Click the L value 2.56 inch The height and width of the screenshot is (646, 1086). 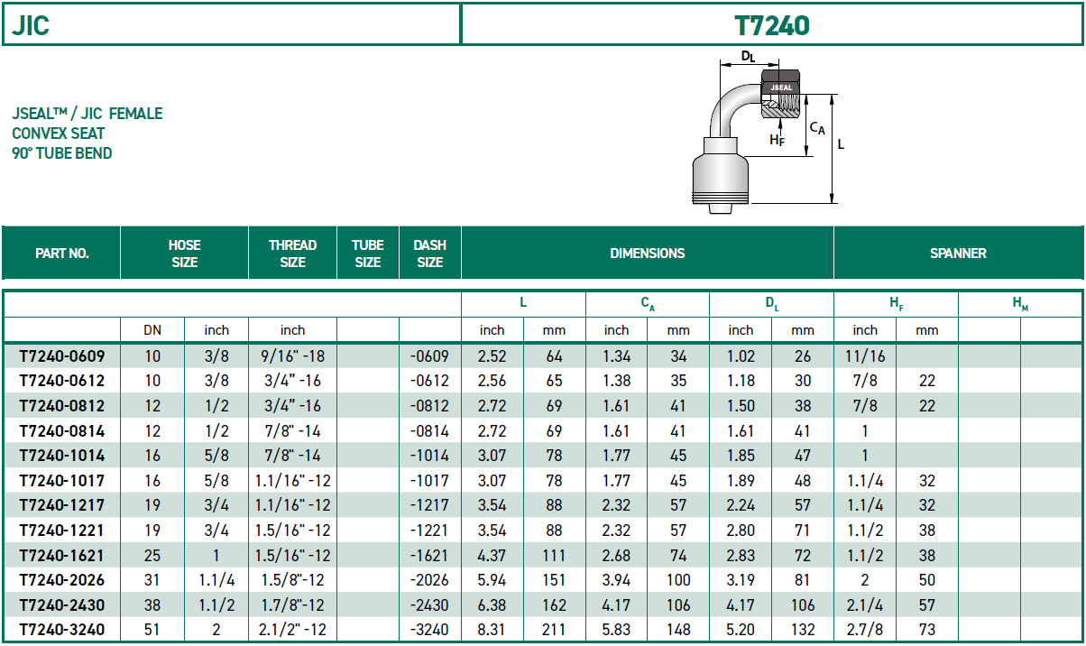tap(492, 381)
